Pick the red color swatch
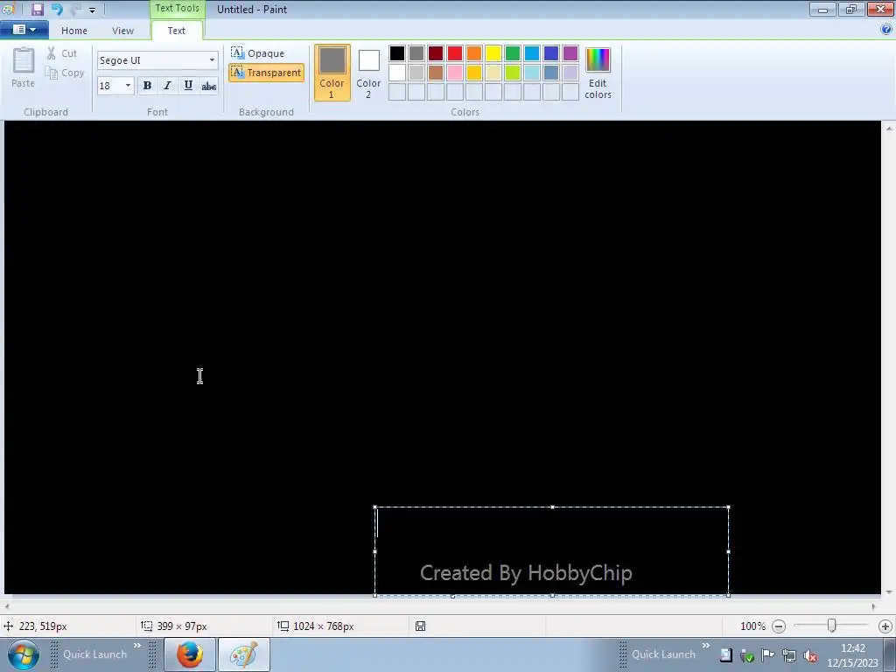Viewport: 896px width, 672px height. click(x=455, y=53)
